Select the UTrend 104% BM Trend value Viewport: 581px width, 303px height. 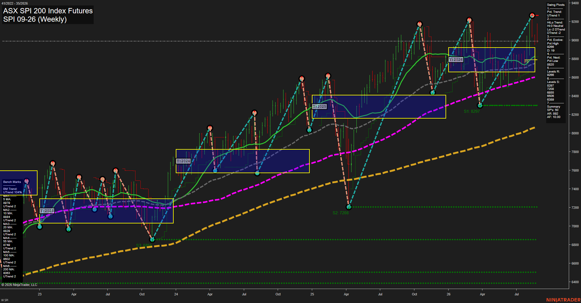[x=13, y=192]
